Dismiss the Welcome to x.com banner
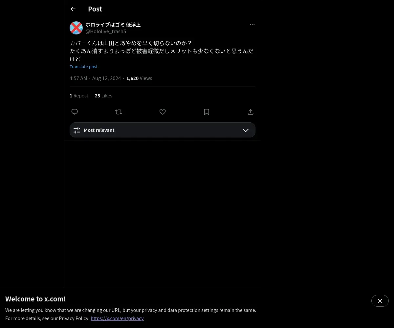This screenshot has width=394, height=328. click(380, 301)
